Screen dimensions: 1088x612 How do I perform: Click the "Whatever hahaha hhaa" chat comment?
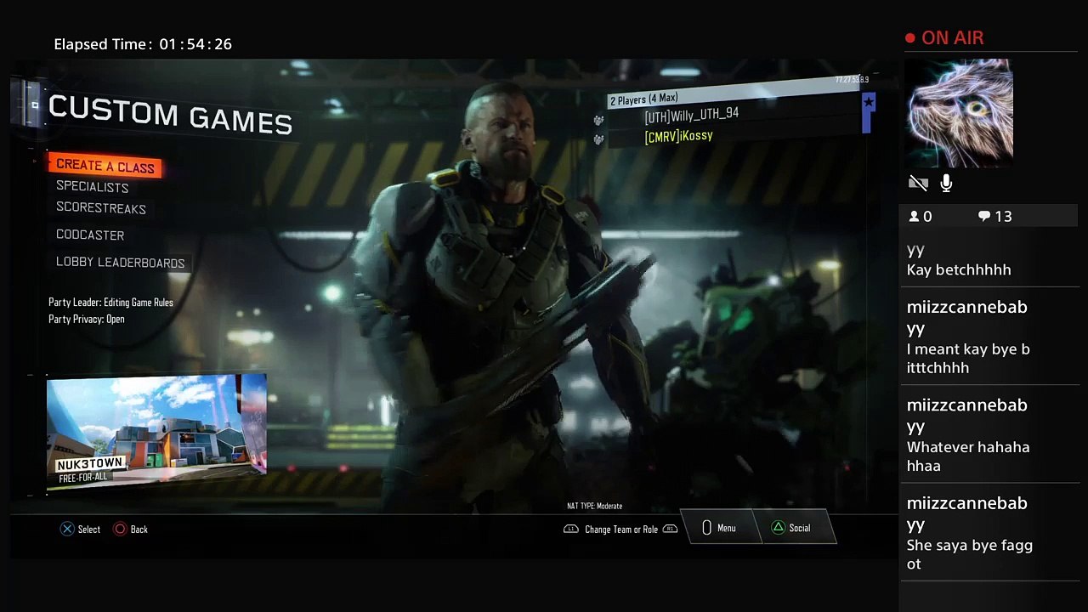968,456
